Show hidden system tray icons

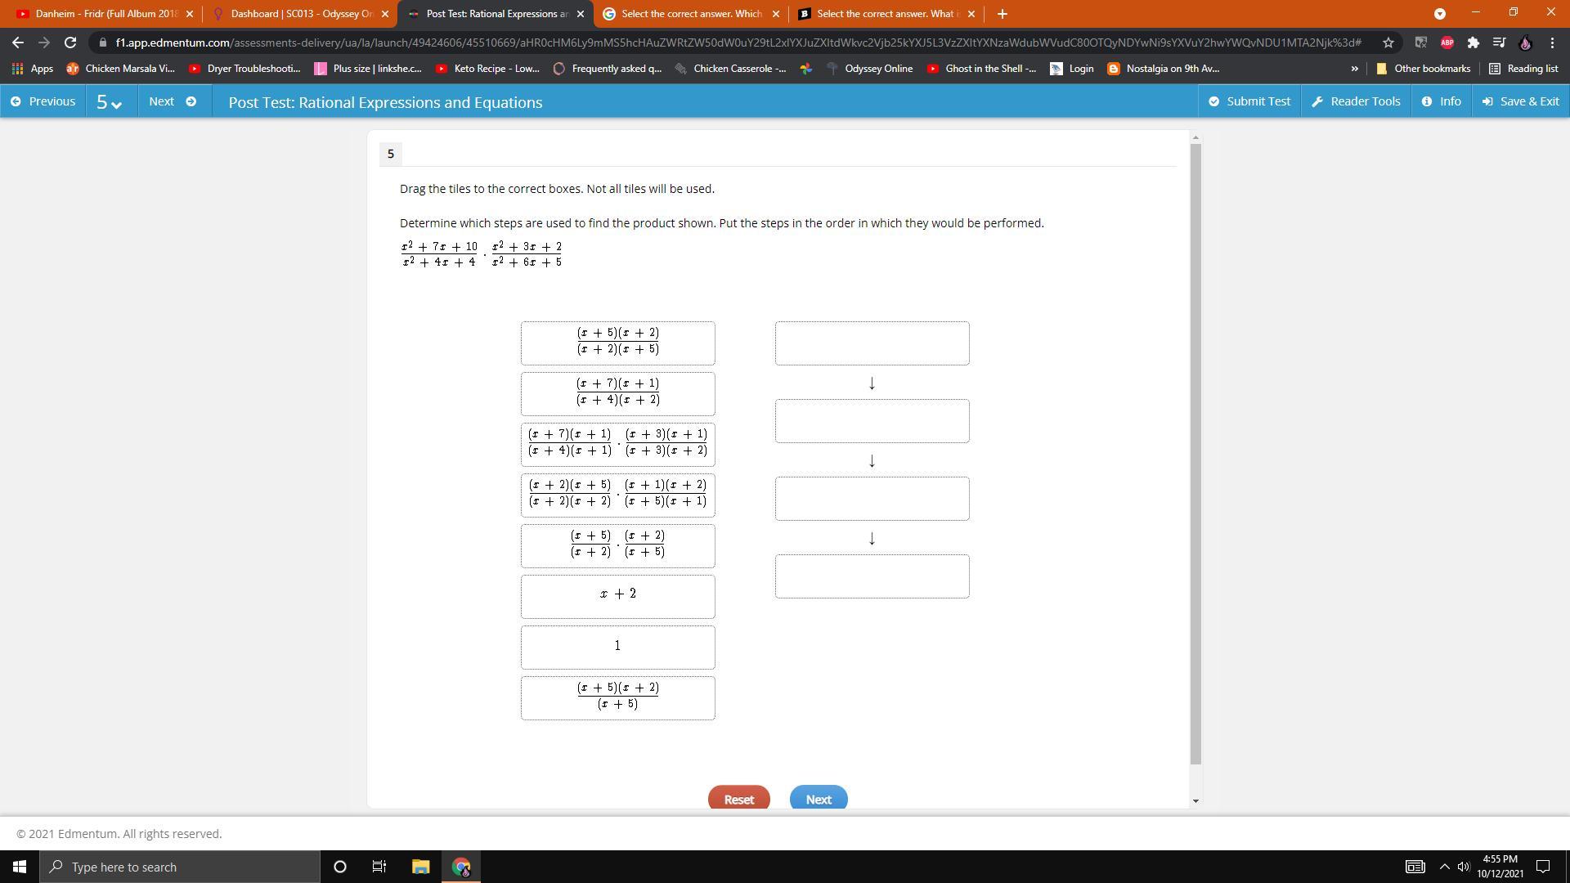1443,867
